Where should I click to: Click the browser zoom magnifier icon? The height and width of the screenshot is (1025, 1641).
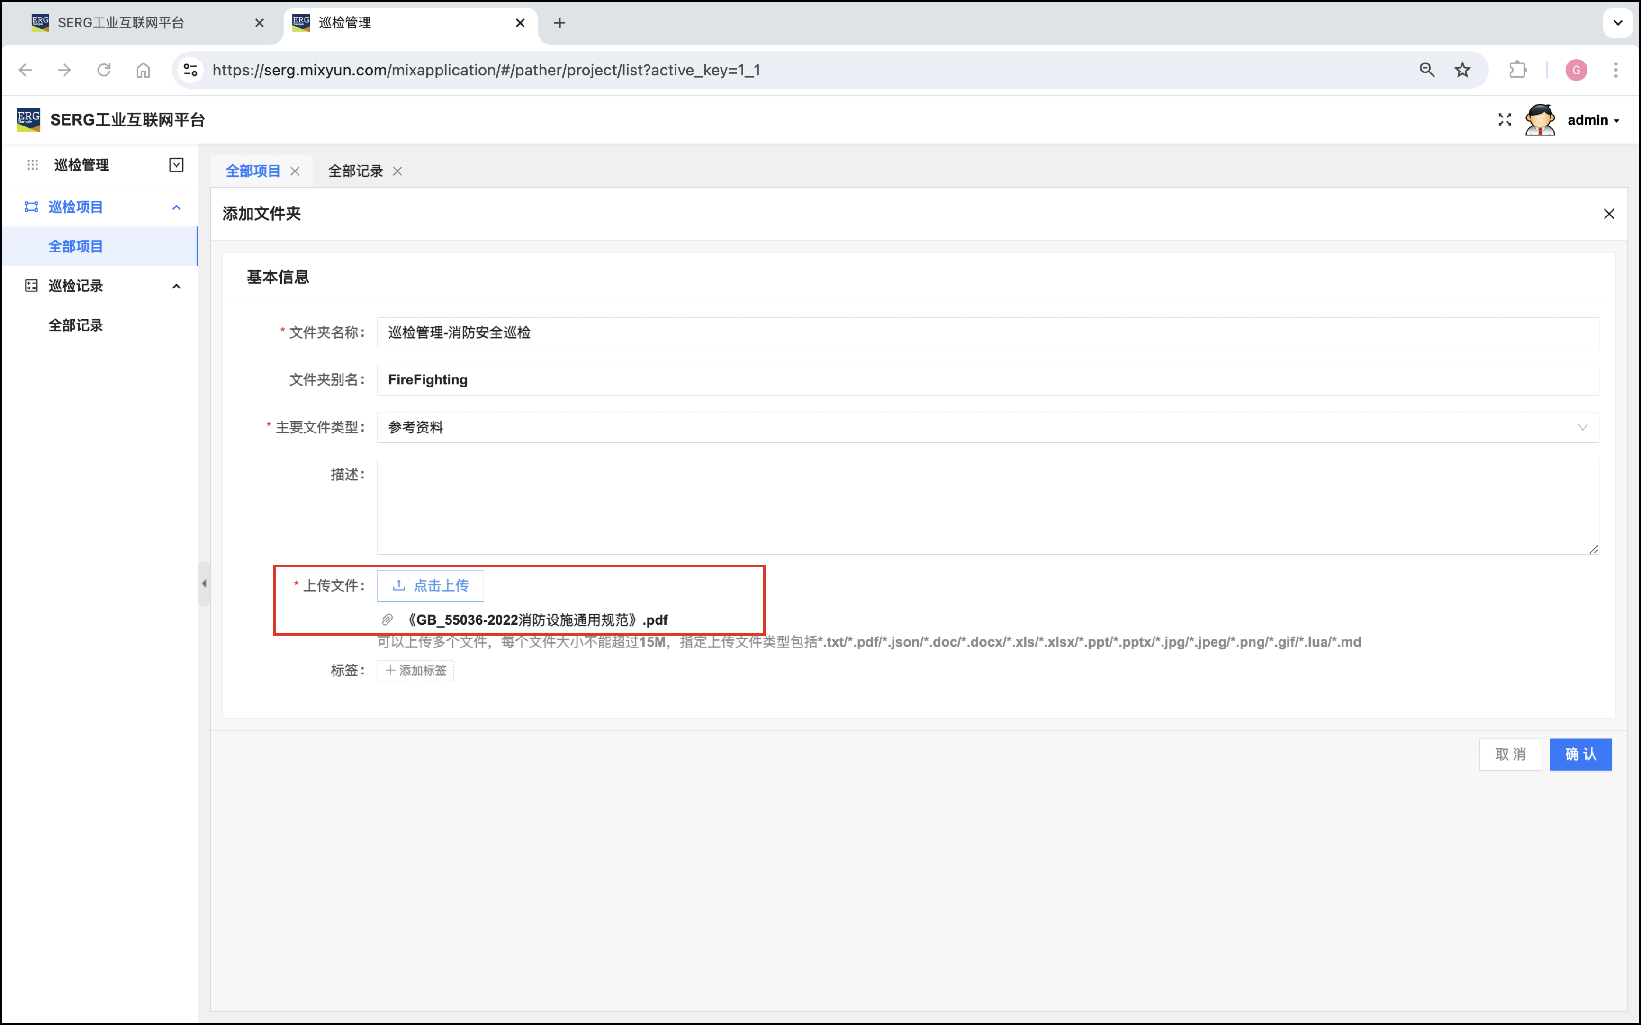click(x=1427, y=70)
